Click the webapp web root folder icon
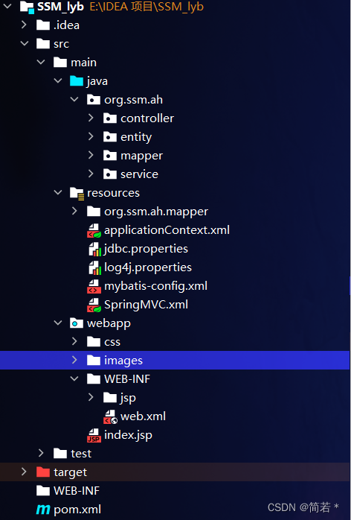 point(77,323)
